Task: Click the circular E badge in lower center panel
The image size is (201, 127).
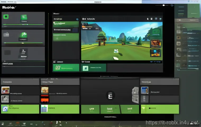Action: coord(110,96)
